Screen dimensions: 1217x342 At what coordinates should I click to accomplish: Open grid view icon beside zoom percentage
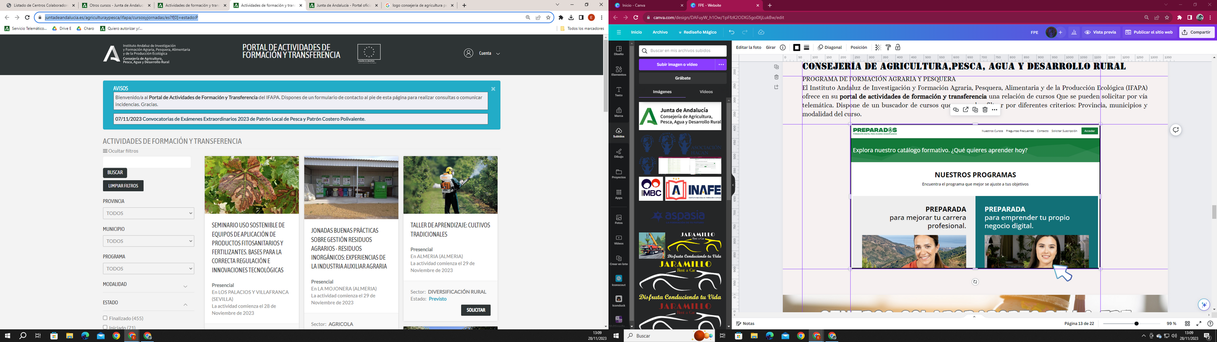tap(1187, 323)
